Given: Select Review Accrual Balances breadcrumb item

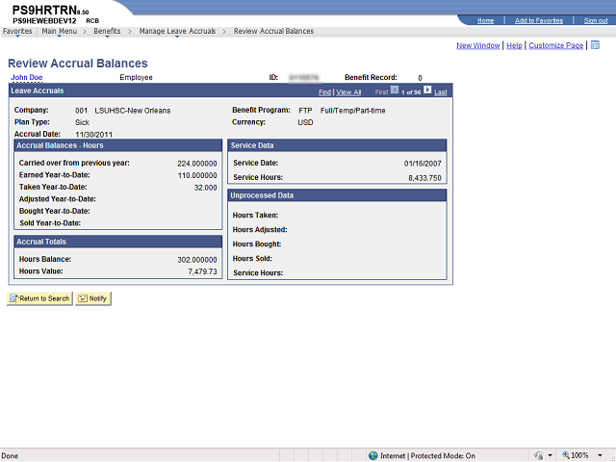Looking at the screenshot, I should click(x=273, y=31).
